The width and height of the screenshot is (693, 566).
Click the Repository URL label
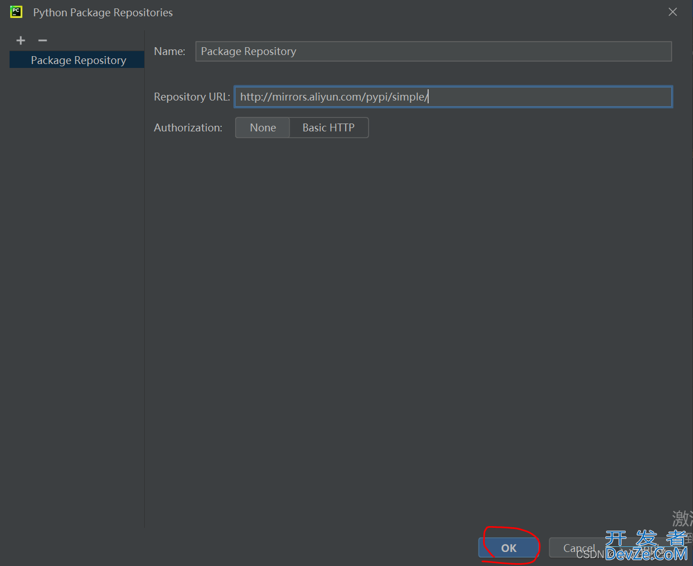tap(192, 97)
